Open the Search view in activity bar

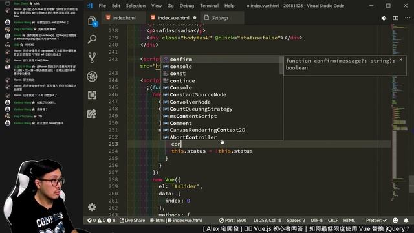coord(92,39)
